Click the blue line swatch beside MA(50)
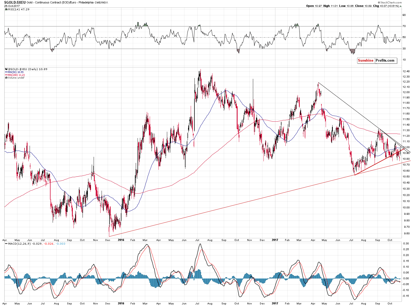This screenshot has width=414, height=306. (x=6, y=72)
